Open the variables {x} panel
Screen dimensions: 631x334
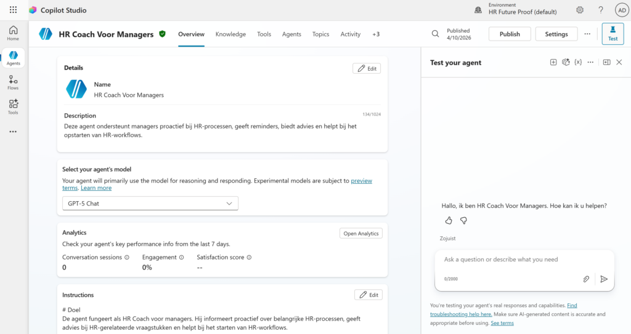578,62
